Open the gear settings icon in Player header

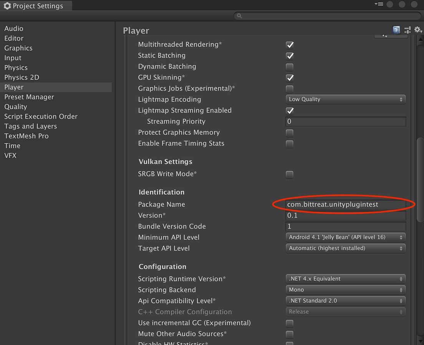pyautogui.click(x=418, y=30)
